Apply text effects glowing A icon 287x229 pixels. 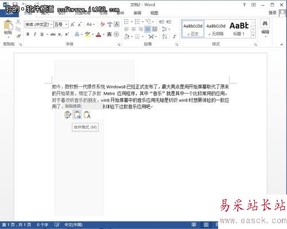click(77, 34)
